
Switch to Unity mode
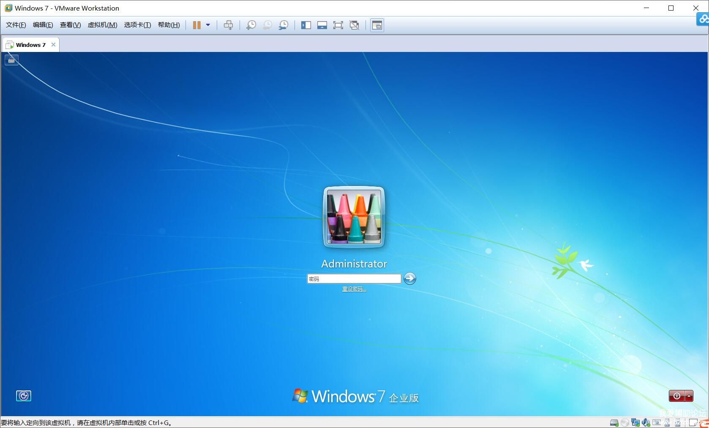coord(354,25)
